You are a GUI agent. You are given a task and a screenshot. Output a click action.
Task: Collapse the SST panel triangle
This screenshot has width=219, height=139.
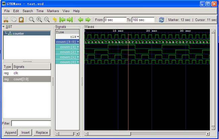4,27
